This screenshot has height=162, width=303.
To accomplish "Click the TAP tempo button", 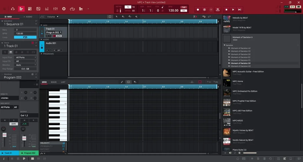I will tap(184, 7).
